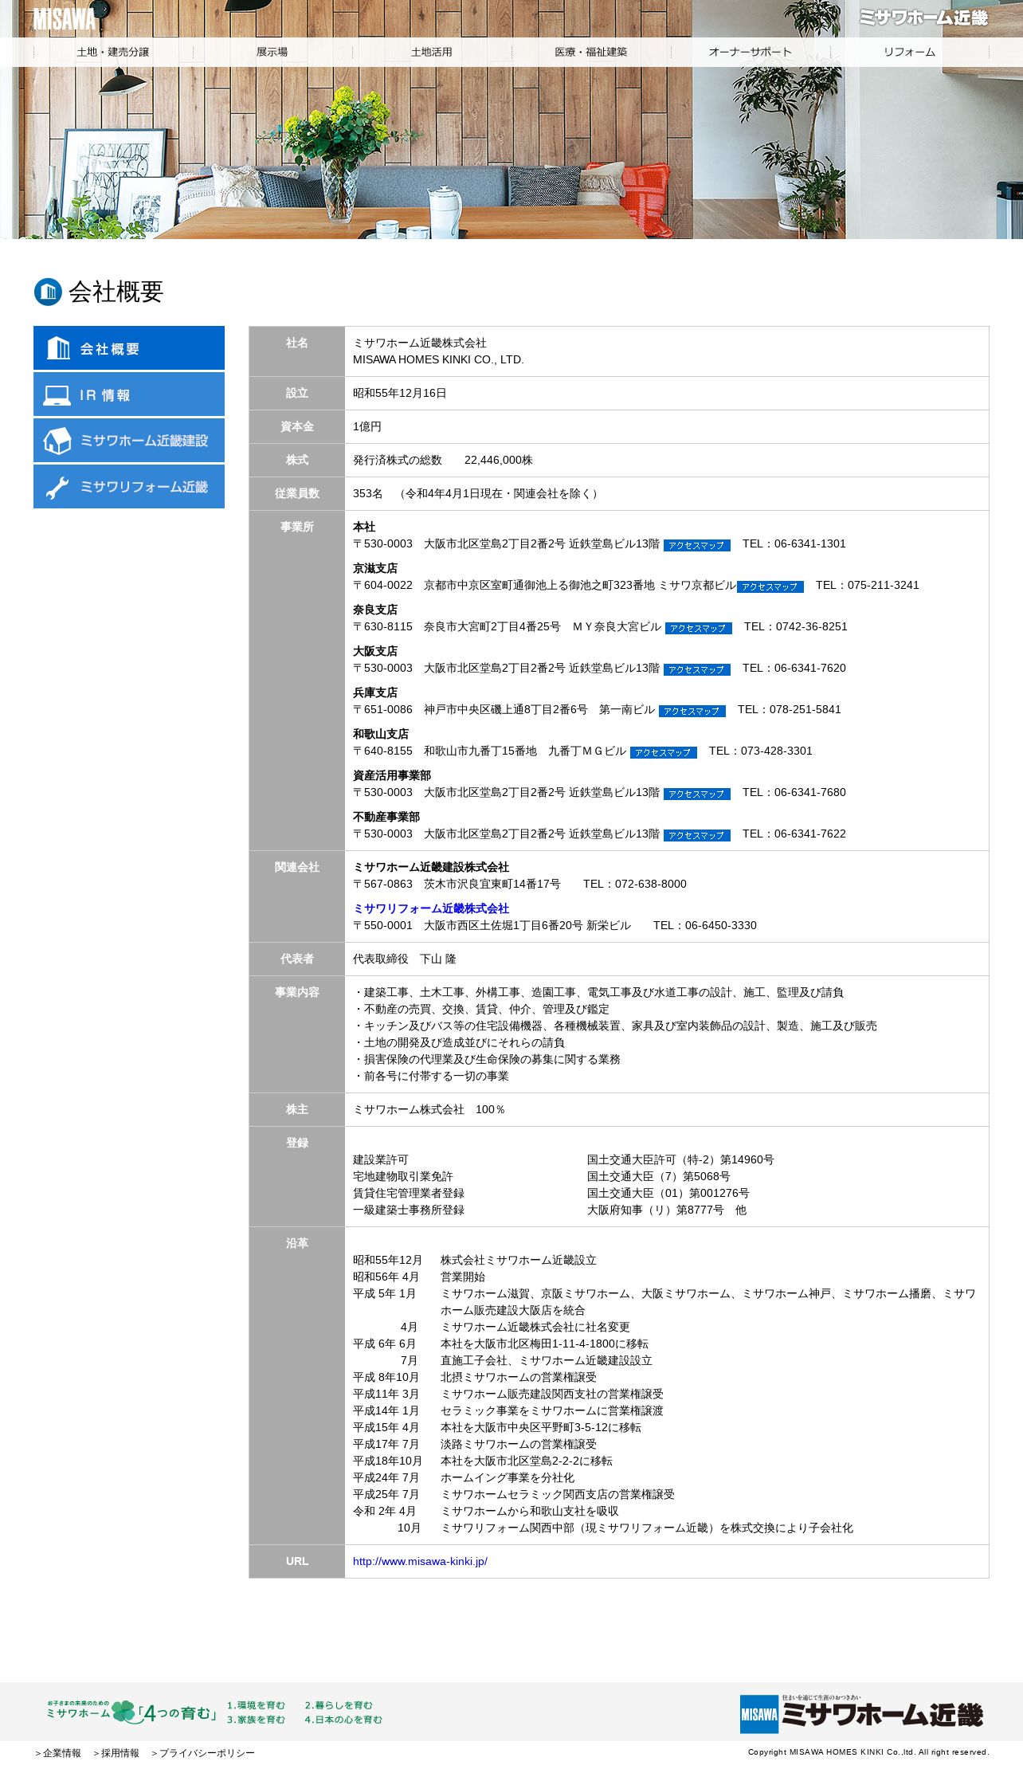Open the アクセスマップ for 不動産事業部

[x=697, y=835]
